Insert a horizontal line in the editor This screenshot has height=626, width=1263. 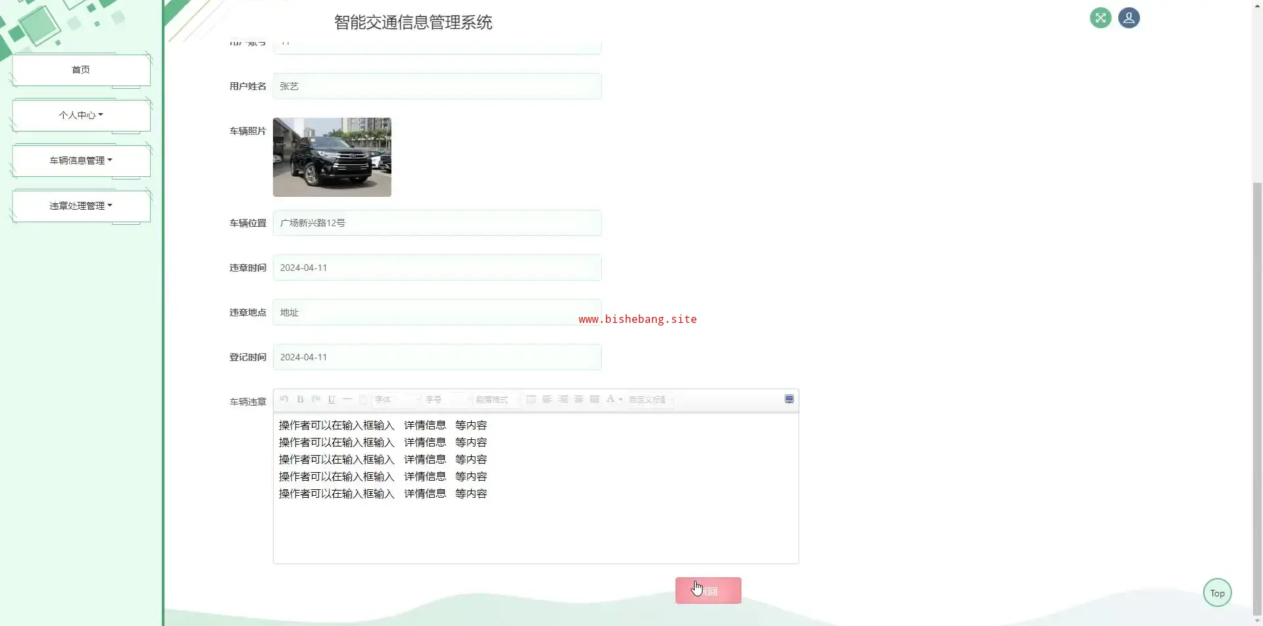tap(347, 399)
